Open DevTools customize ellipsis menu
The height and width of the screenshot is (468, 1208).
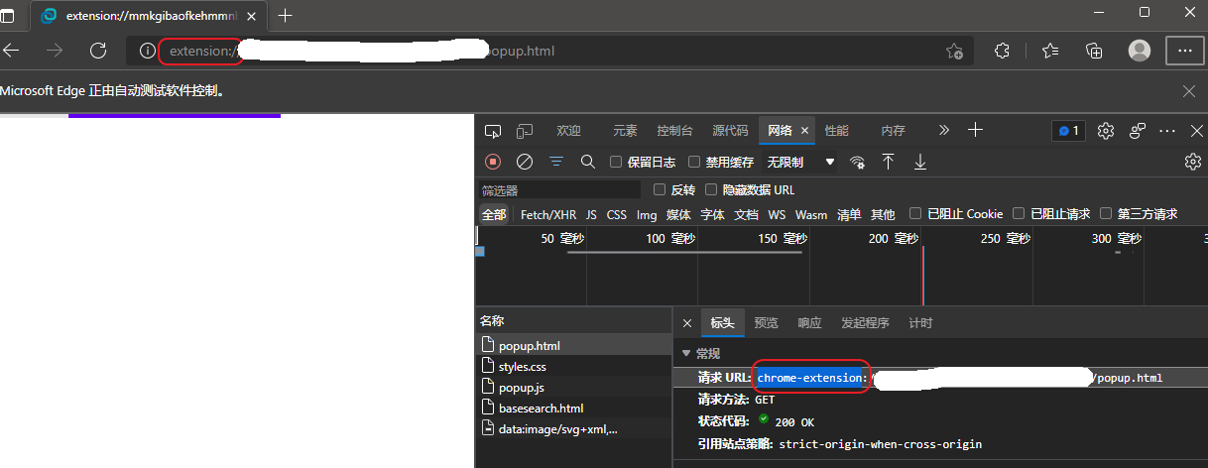1168,131
